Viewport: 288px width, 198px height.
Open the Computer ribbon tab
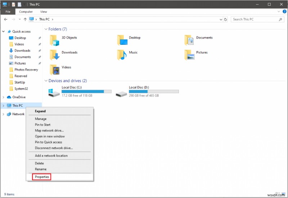point(26,12)
